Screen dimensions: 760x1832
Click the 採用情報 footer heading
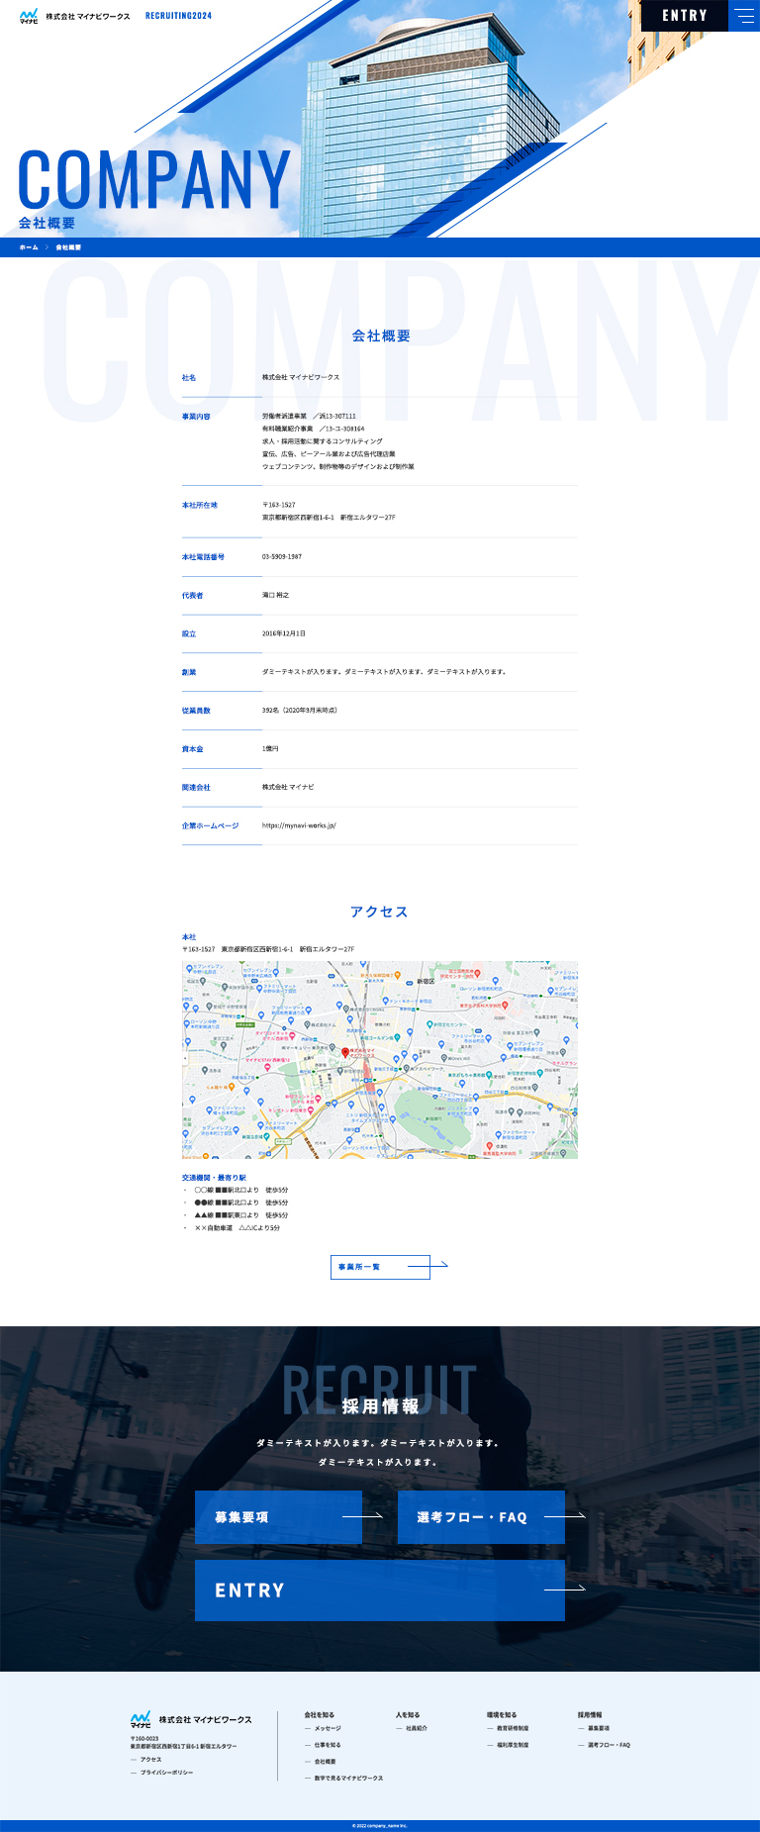590,1715
